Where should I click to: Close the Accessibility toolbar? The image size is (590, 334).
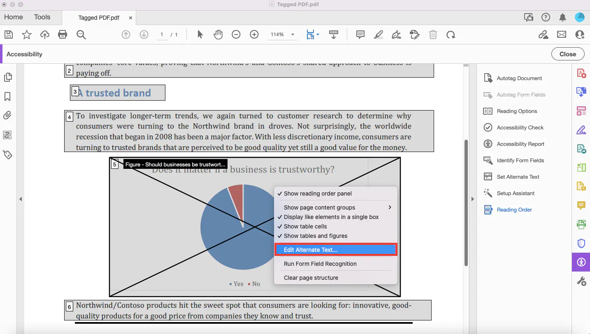click(567, 54)
